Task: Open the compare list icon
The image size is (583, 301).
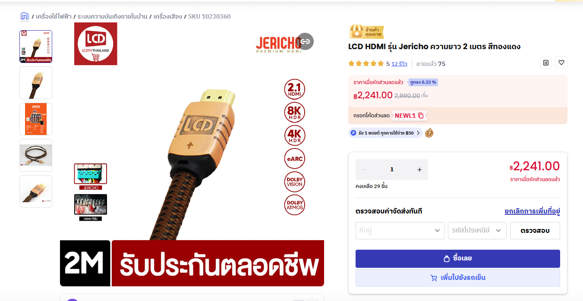Action: 546,63
